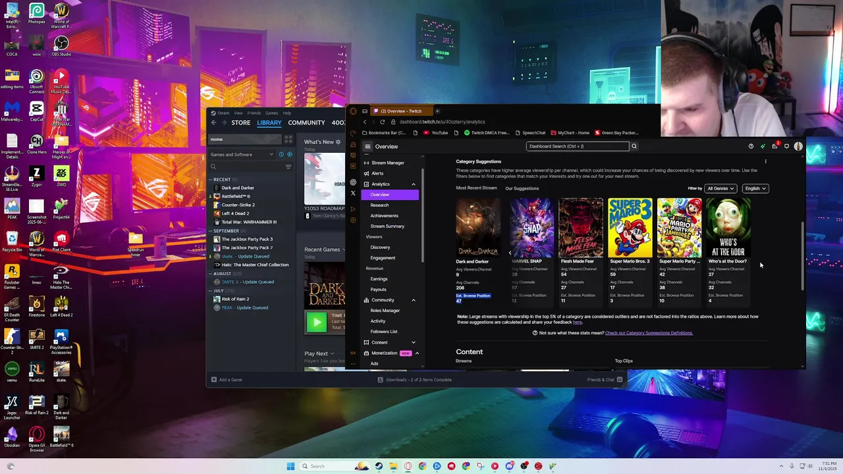Go back in the Opera browser
The width and height of the screenshot is (843, 474).
coord(365,122)
